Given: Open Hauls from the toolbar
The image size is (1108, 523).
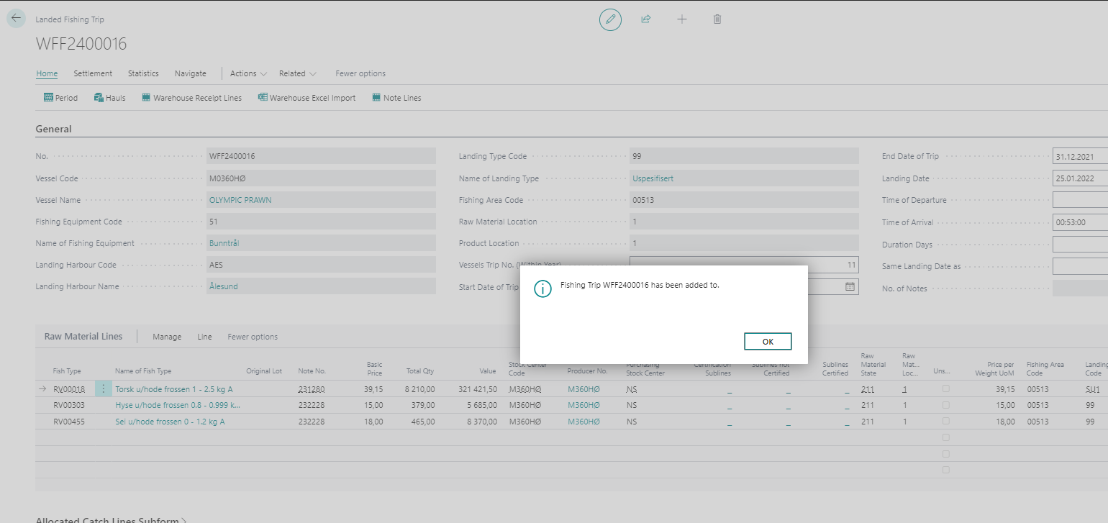Looking at the screenshot, I should (x=109, y=98).
